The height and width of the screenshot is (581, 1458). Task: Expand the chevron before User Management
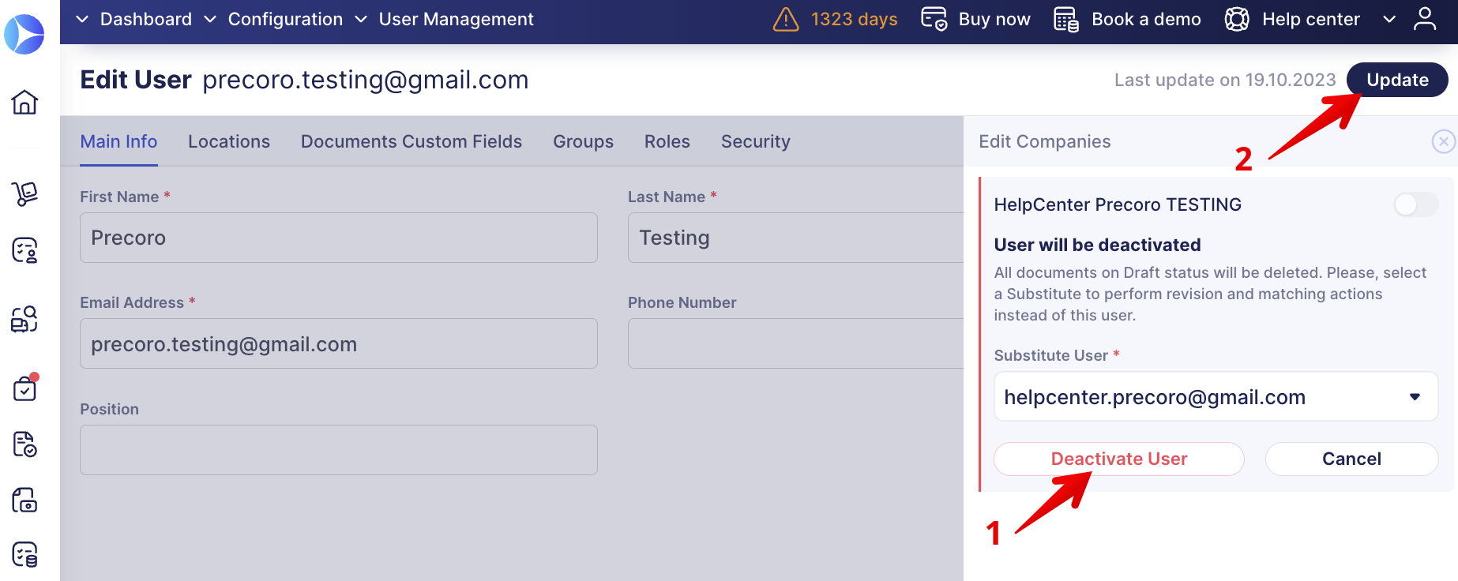point(361,19)
